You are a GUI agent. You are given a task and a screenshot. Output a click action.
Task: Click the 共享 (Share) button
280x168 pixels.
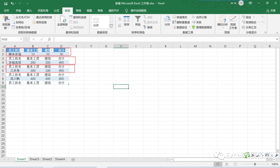pos(271,11)
